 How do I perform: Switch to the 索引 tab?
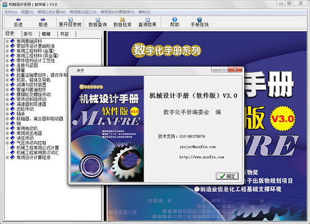[x=28, y=34]
